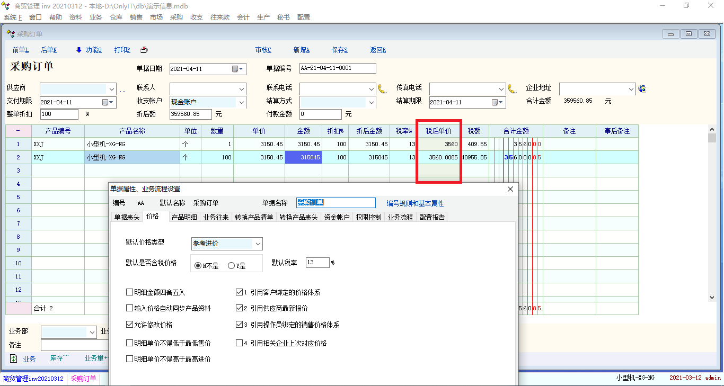Click the 默认税率 input field

[317, 263]
